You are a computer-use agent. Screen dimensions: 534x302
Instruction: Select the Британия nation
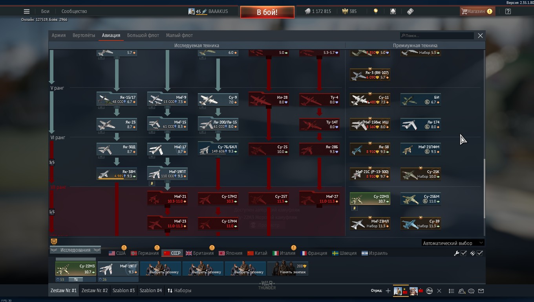[x=200, y=253]
